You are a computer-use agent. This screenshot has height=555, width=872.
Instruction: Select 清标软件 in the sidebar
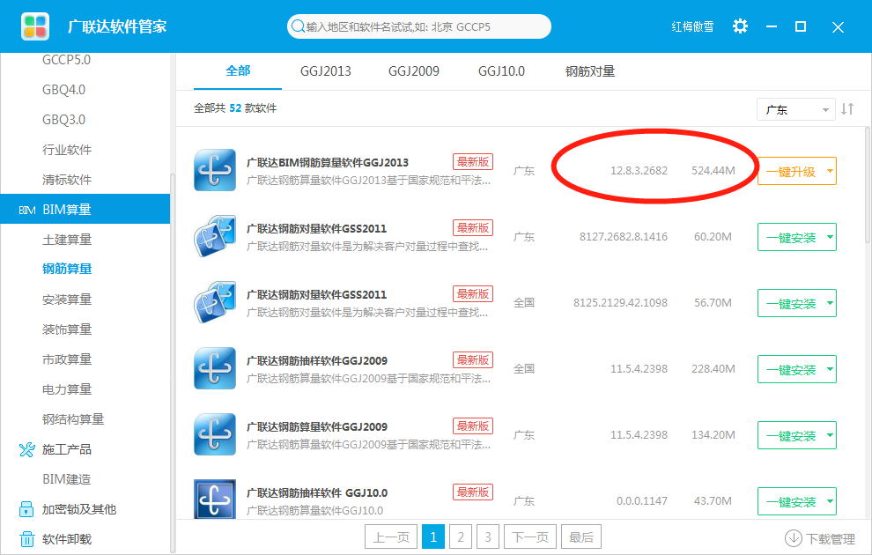67,180
